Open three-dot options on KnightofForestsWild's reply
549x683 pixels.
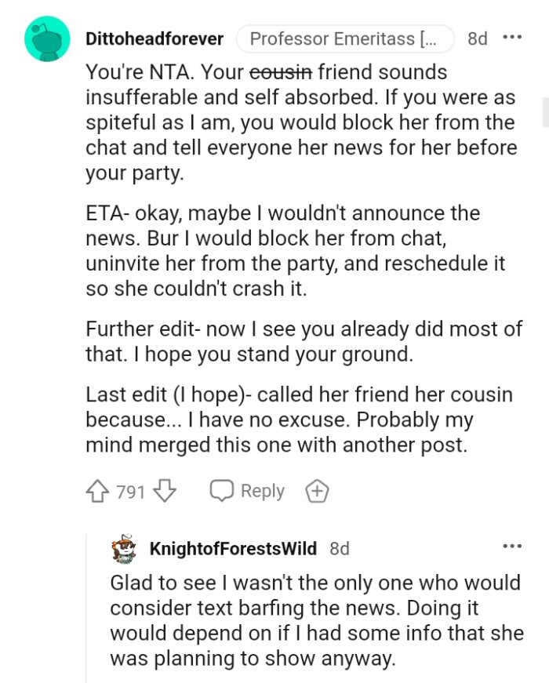514,547
